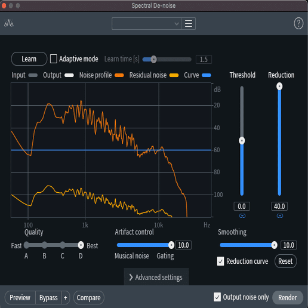Click the Curve blue legend swatch

click(207, 75)
